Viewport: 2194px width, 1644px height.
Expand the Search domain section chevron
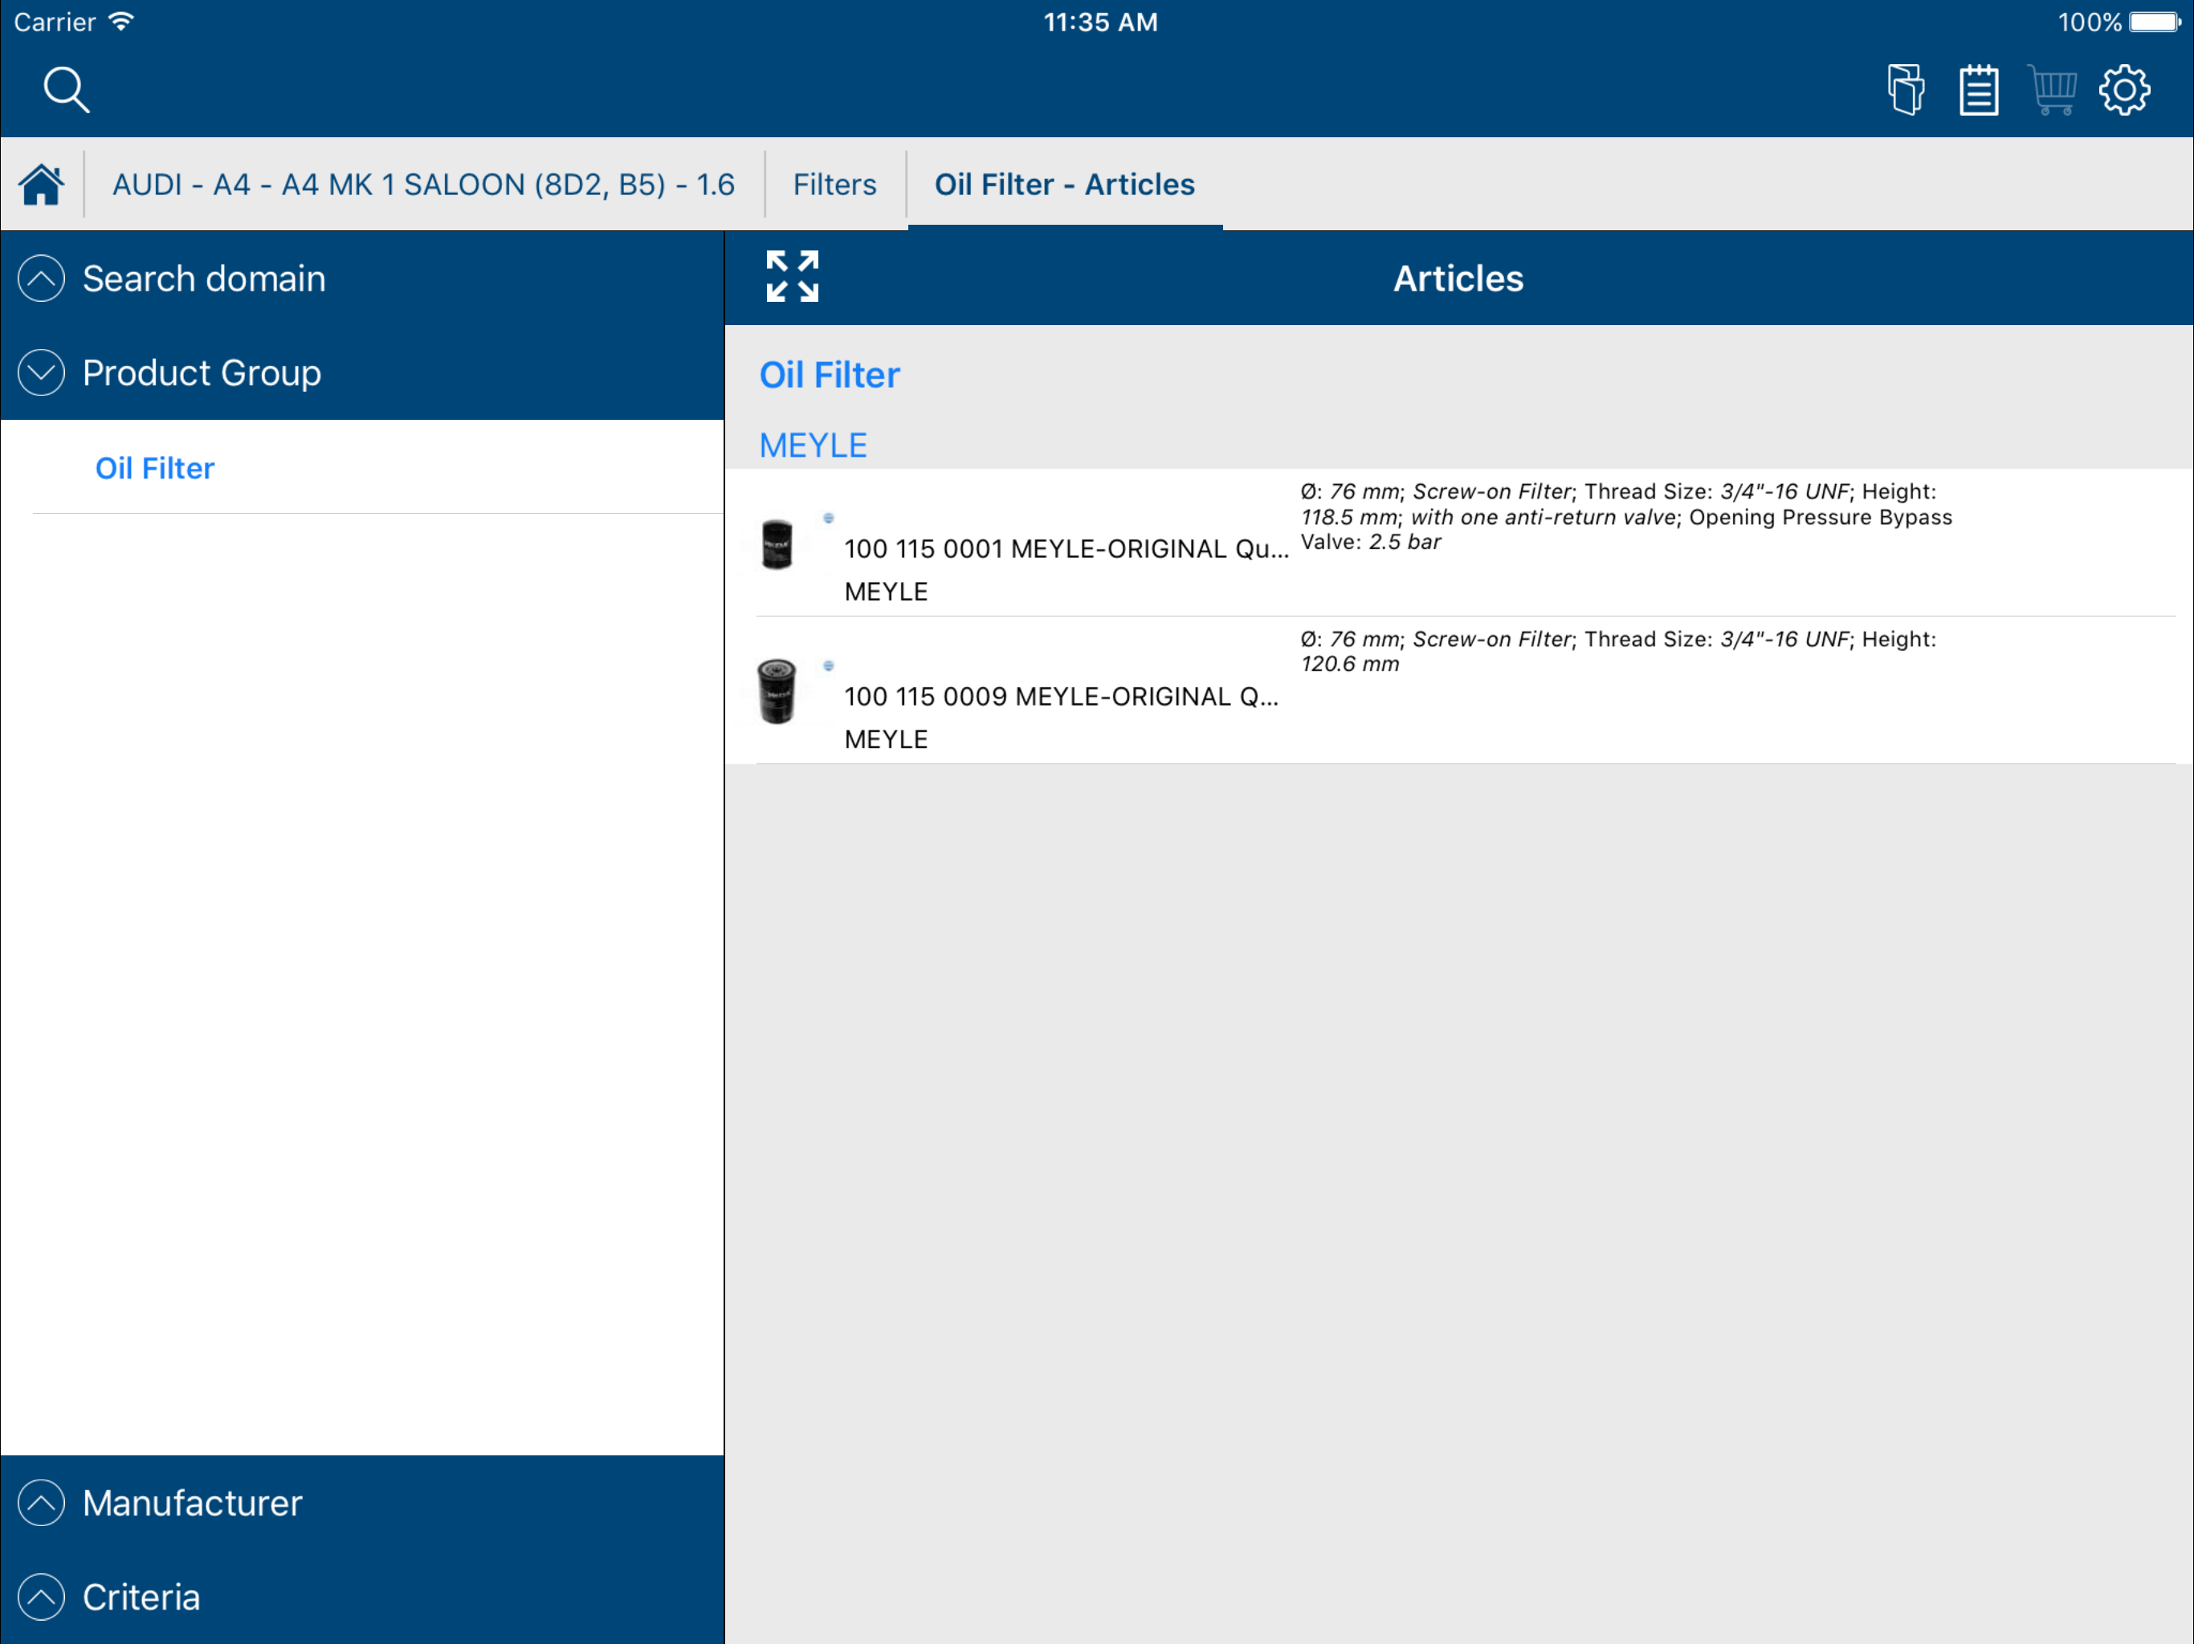tap(42, 279)
